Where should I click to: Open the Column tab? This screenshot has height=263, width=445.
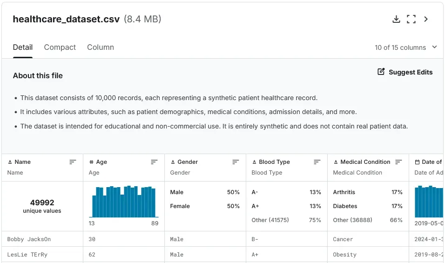click(101, 47)
